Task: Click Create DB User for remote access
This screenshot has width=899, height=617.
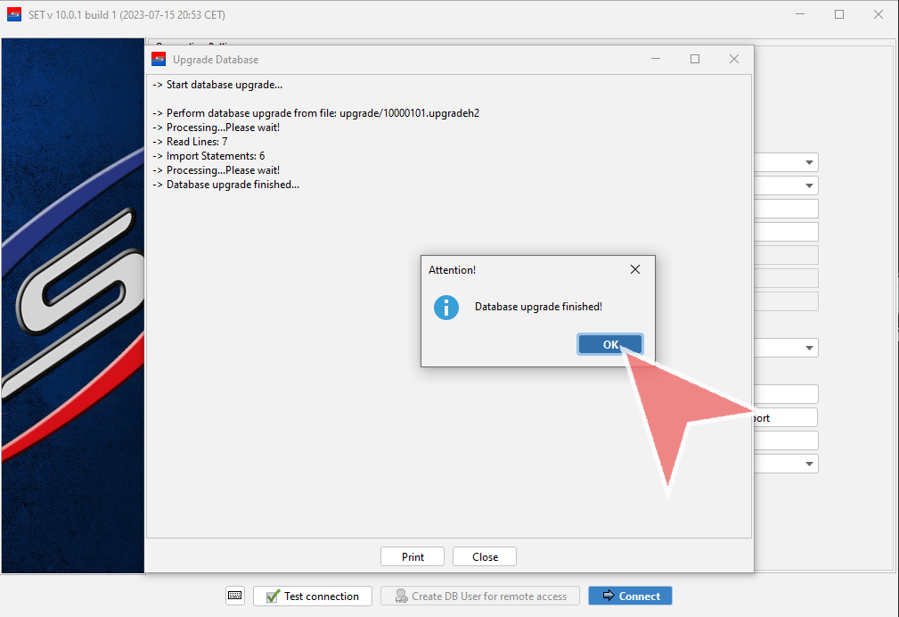Action: [x=480, y=596]
